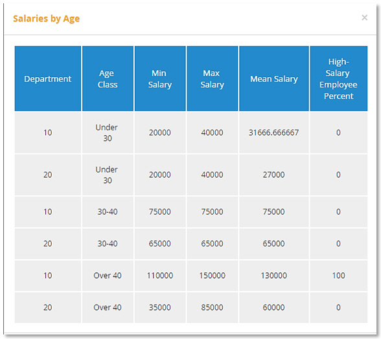Select the 110000 min salary cell
This screenshot has width=381, height=339.
160,275
